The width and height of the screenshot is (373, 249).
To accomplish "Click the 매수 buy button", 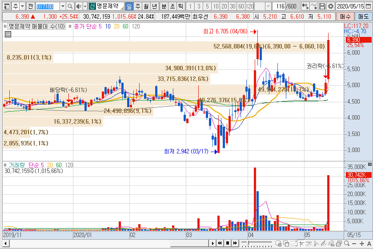I will (x=345, y=16).
